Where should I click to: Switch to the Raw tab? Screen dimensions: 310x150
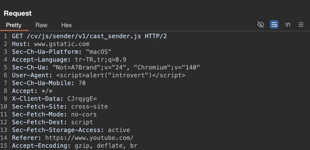click(41, 25)
